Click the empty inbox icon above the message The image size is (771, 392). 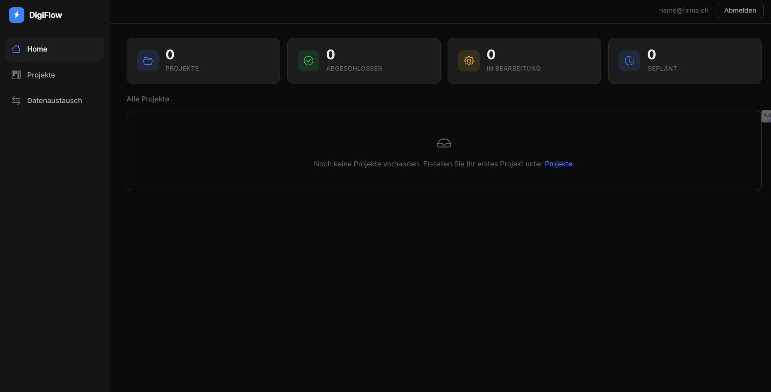[x=444, y=143]
